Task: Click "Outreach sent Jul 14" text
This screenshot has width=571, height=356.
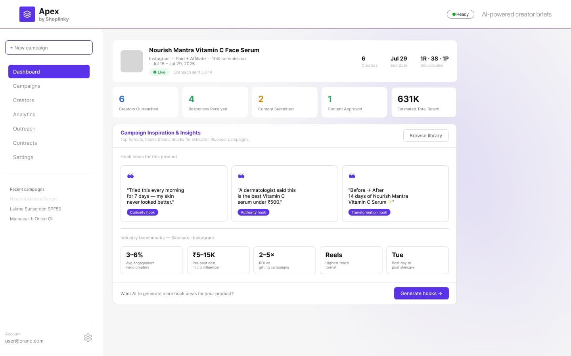Action: click(193, 72)
